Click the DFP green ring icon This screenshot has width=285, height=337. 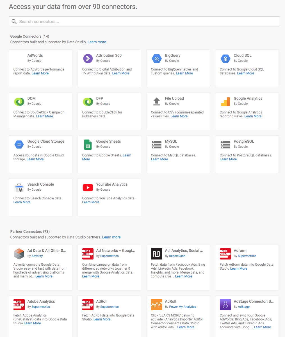coord(88,101)
